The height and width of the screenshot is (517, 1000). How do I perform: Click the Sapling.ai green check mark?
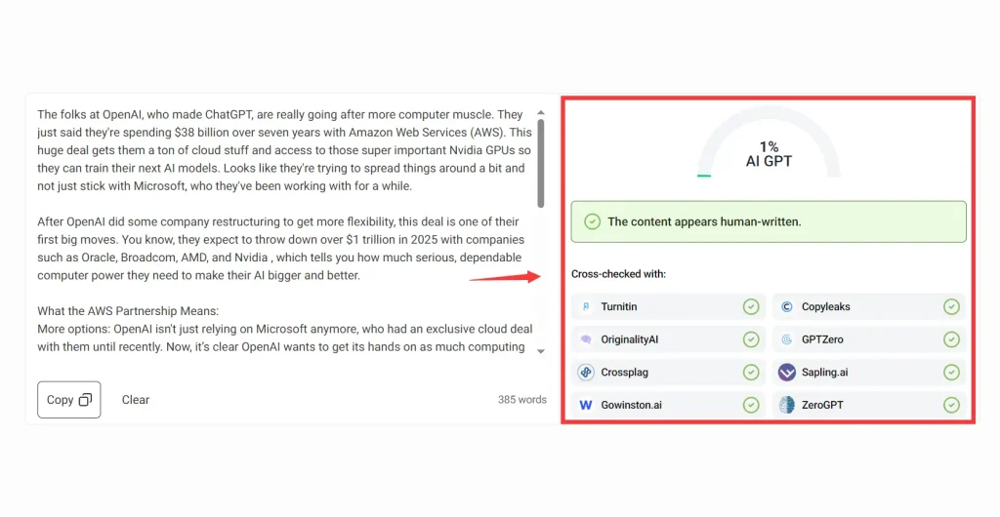tap(951, 372)
